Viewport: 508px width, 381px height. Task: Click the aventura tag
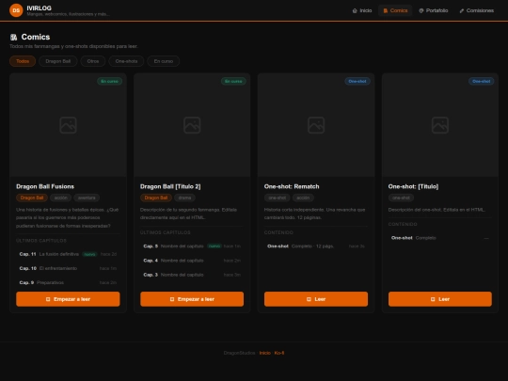[87, 198]
